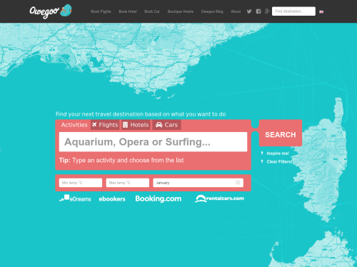Open Boutique Hotels in top navigation
This screenshot has width=357, height=267.
pos(181,11)
